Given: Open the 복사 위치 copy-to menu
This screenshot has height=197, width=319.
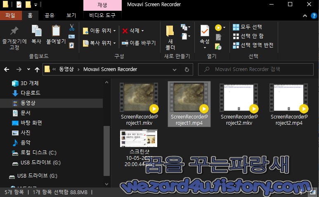Looking at the screenshot, I should coord(99,43).
